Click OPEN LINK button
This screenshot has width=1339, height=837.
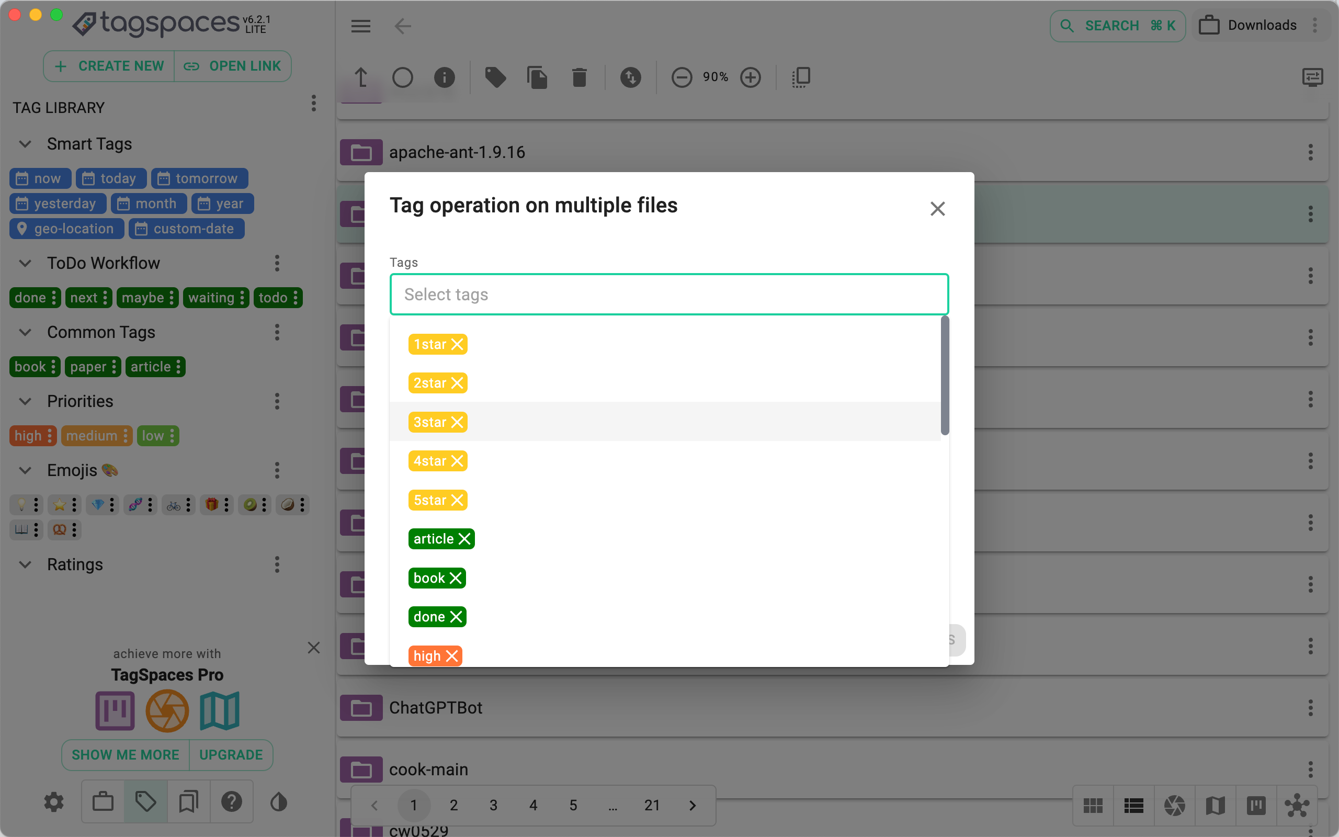(x=233, y=66)
